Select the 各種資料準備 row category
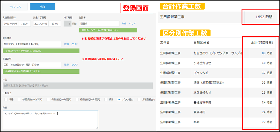 click(202, 102)
